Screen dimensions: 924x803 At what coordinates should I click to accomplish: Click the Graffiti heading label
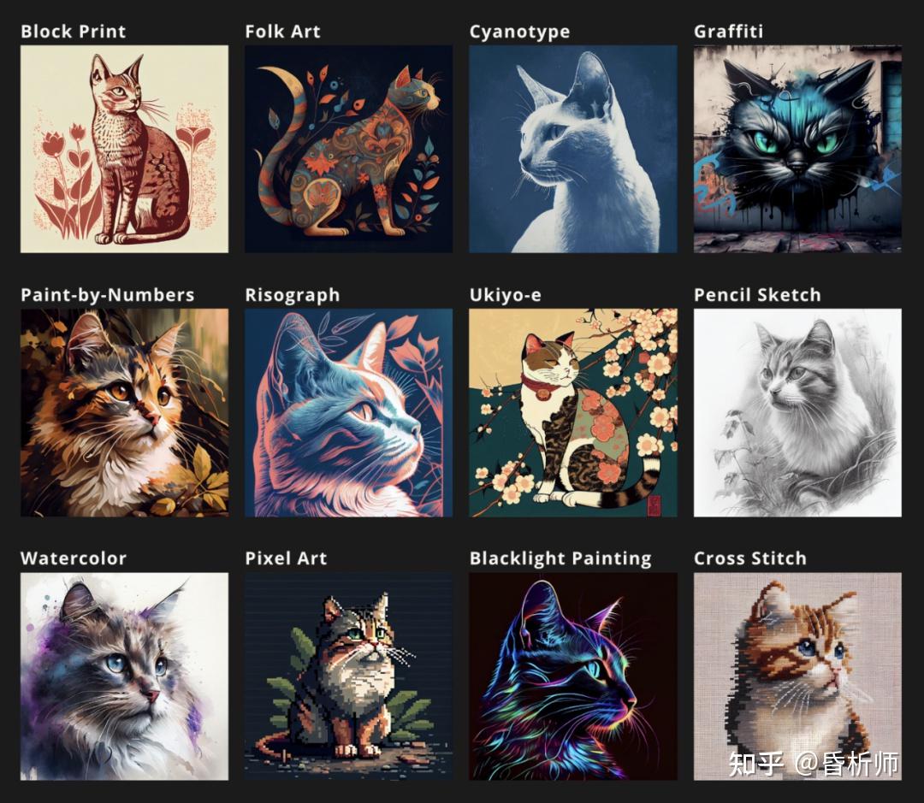[x=728, y=32]
